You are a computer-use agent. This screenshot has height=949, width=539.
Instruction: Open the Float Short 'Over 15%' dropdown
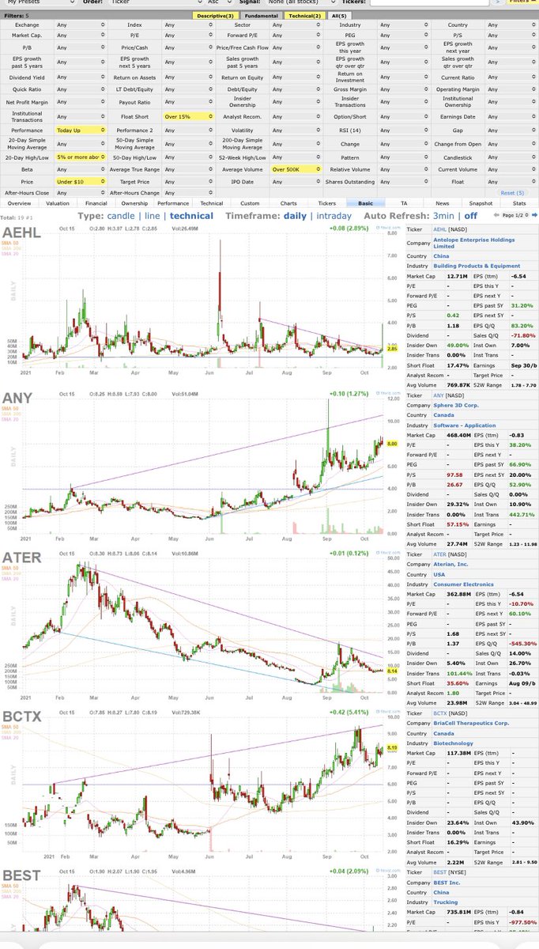[x=188, y=116]
